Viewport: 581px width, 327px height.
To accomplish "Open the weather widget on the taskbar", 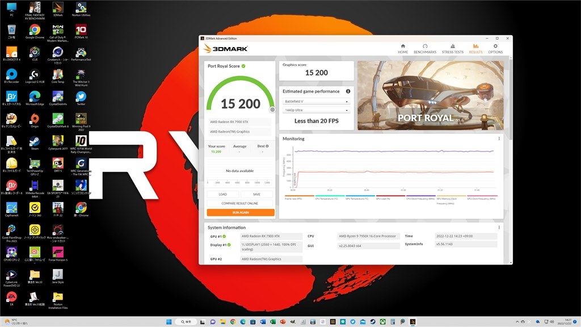I will pos(15,321).
